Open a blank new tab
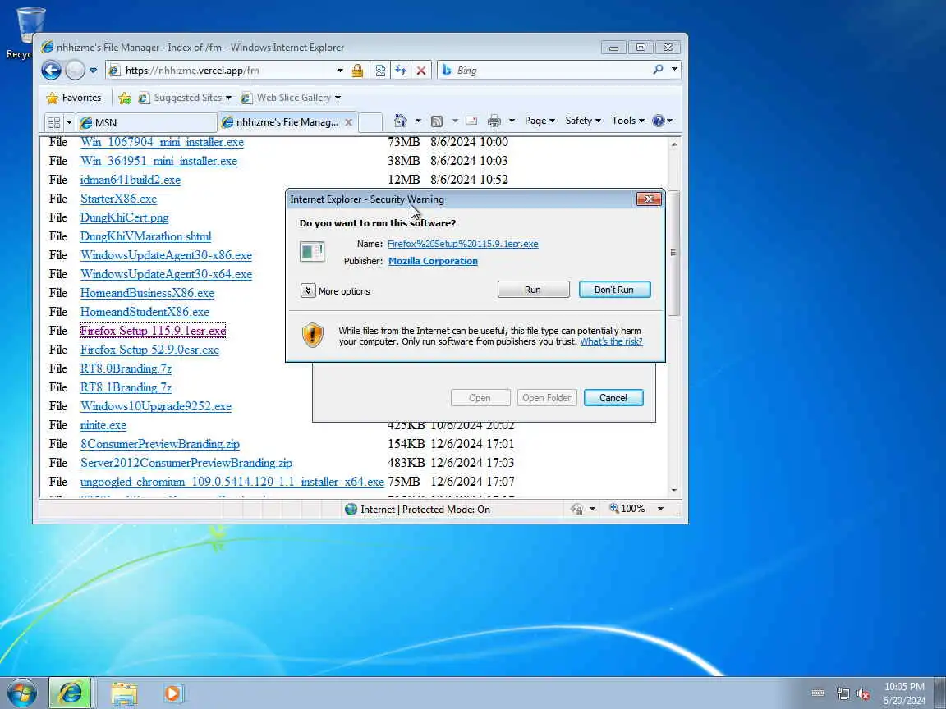Image resolution: width=946 pixels, height=709 pixels. (370, 122)
